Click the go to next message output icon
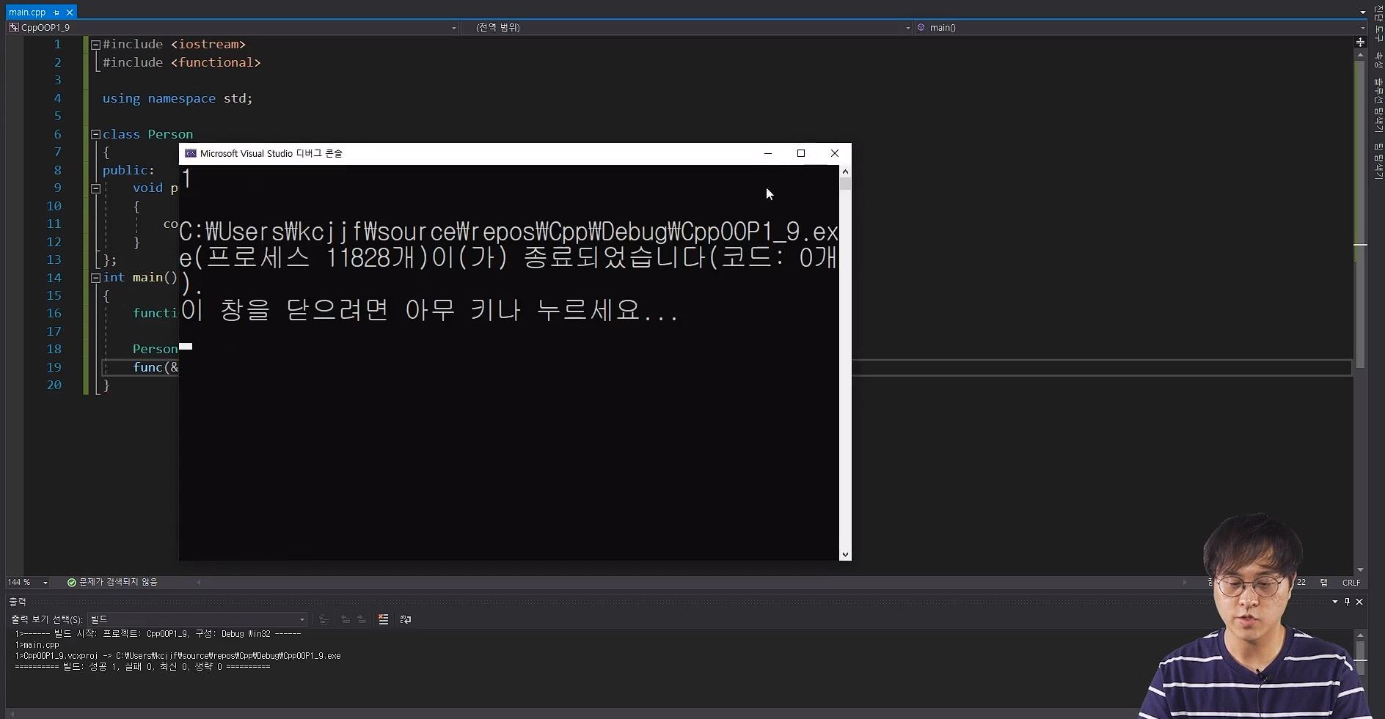This screenshot has height=719, width=1385. 362,619
